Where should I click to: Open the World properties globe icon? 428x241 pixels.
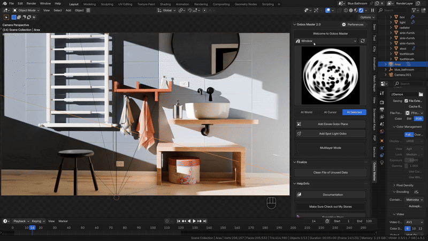coord(382,131)
